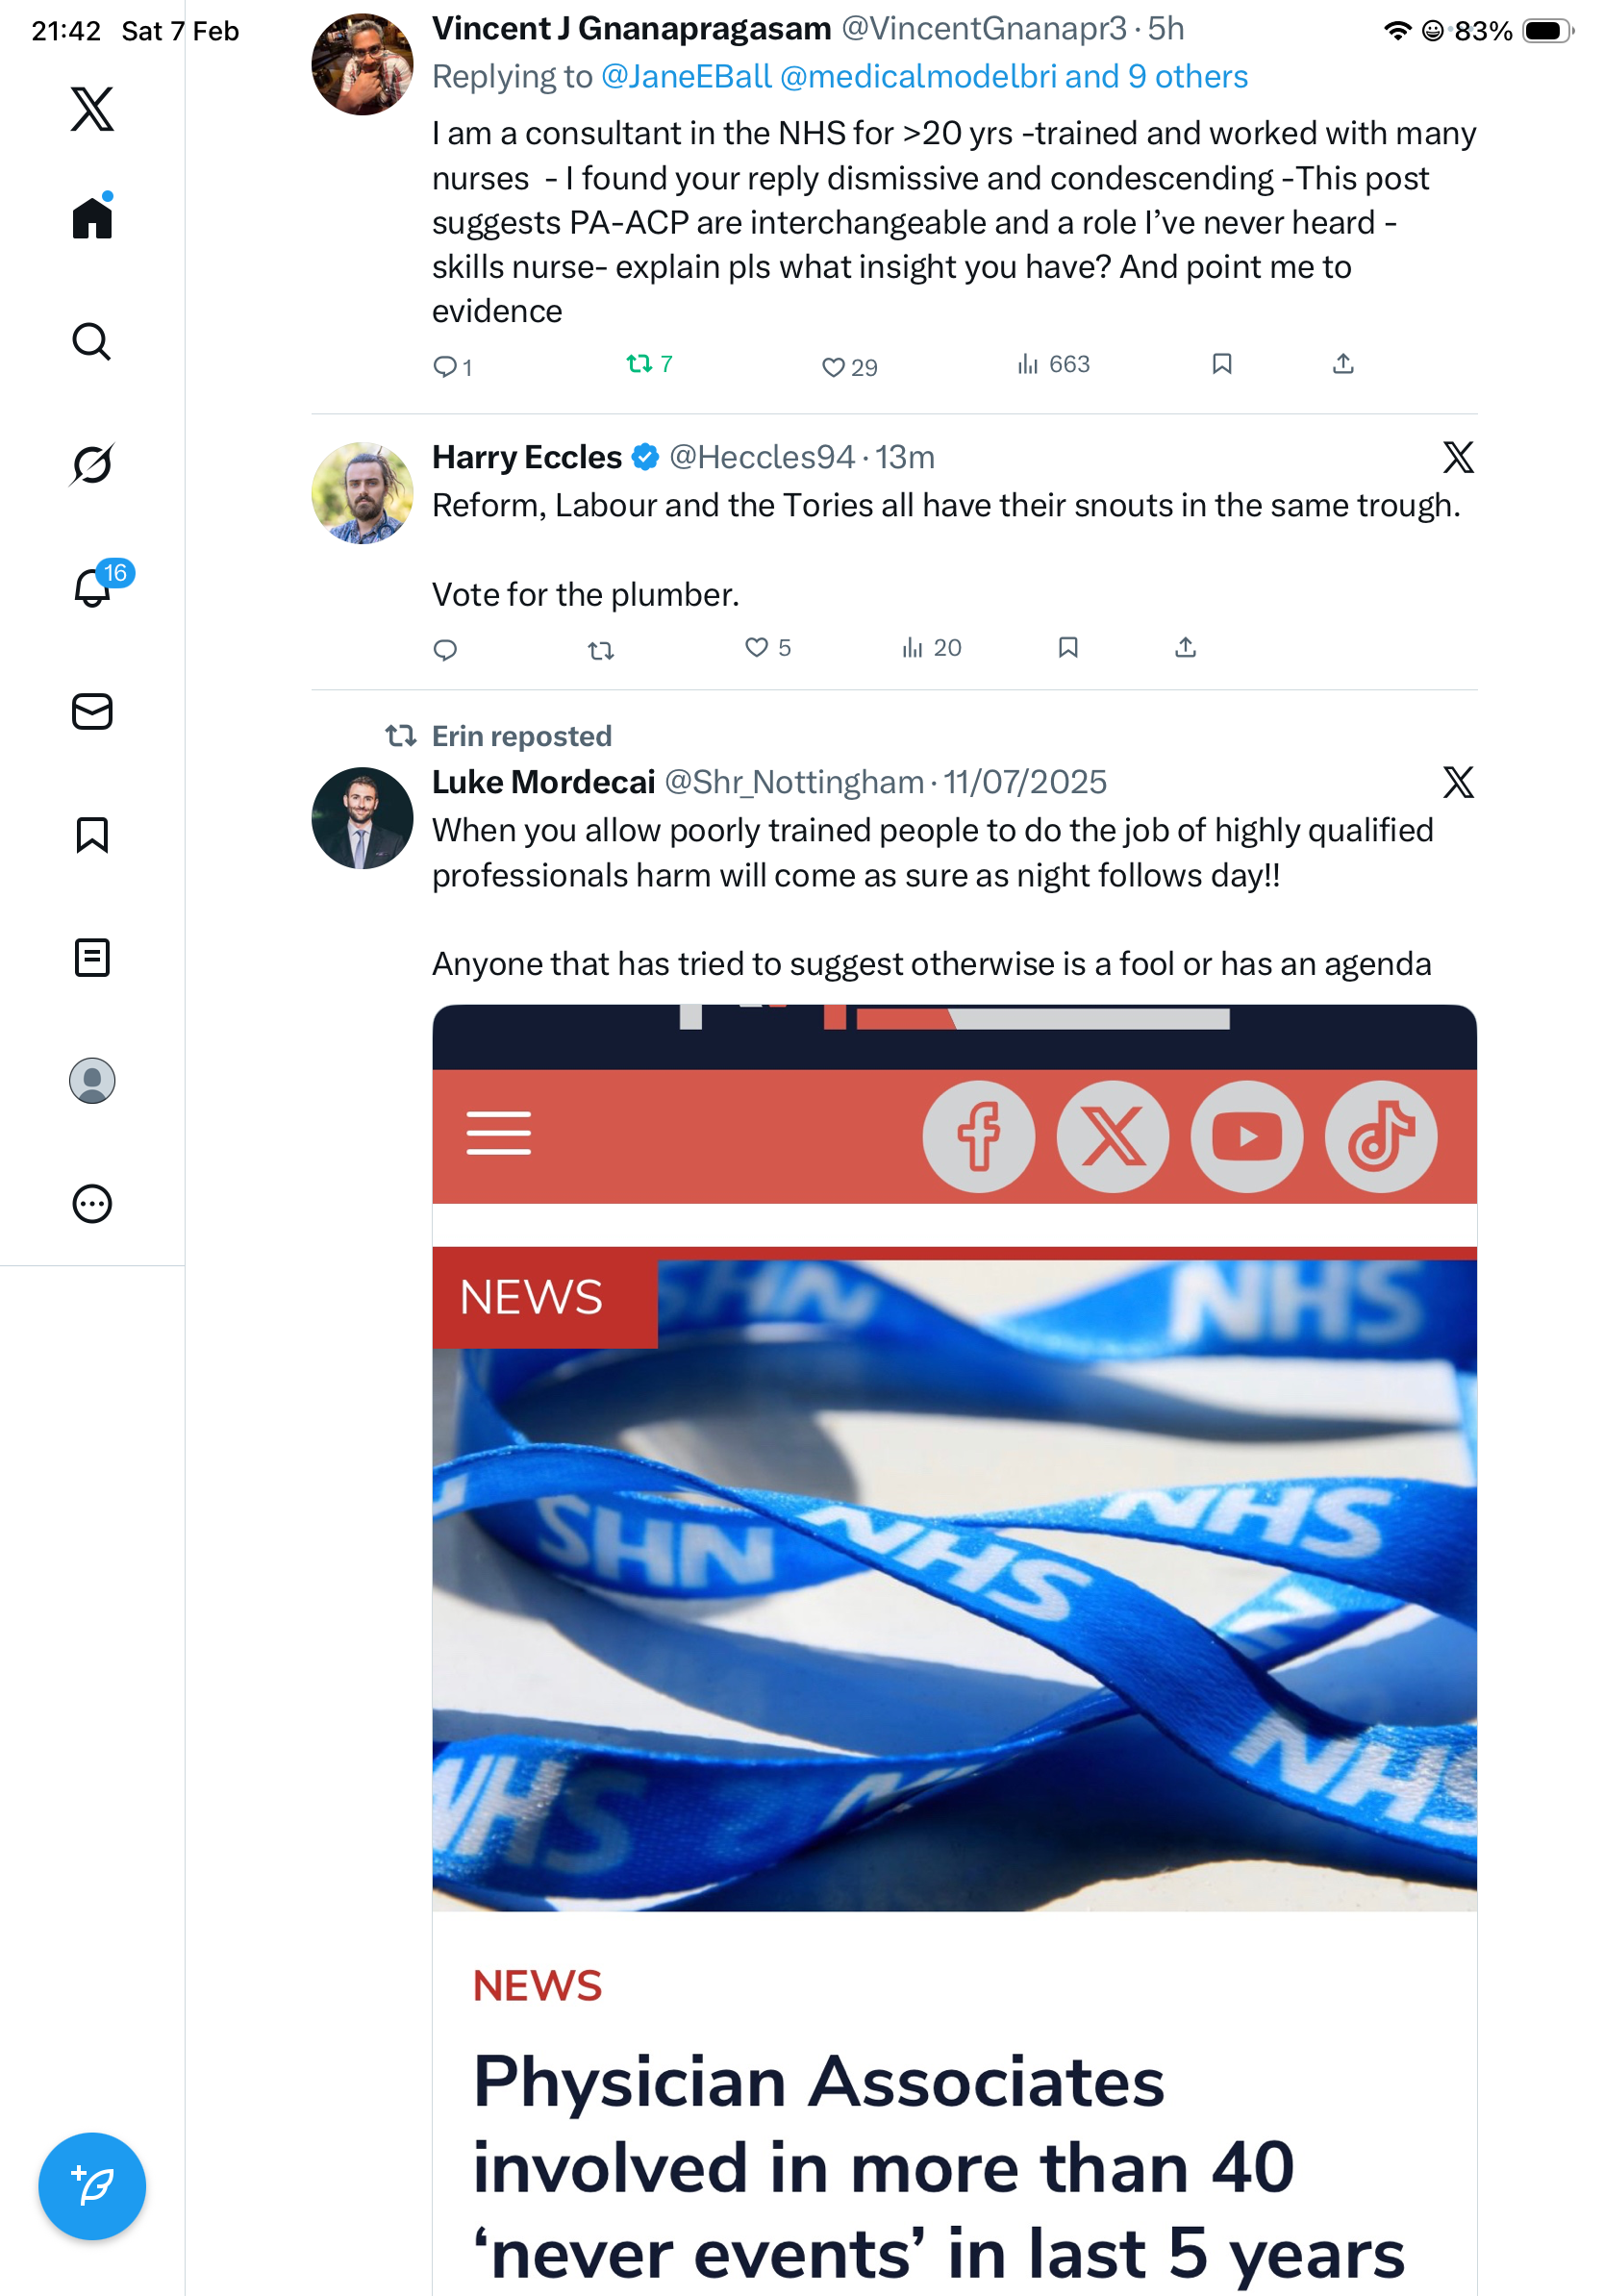Image resolution: width=1604 pixels, height=2296 pixels.
Task: Like Harry Eccles' post
Action: pyautogui.click(x=757, y=648)
